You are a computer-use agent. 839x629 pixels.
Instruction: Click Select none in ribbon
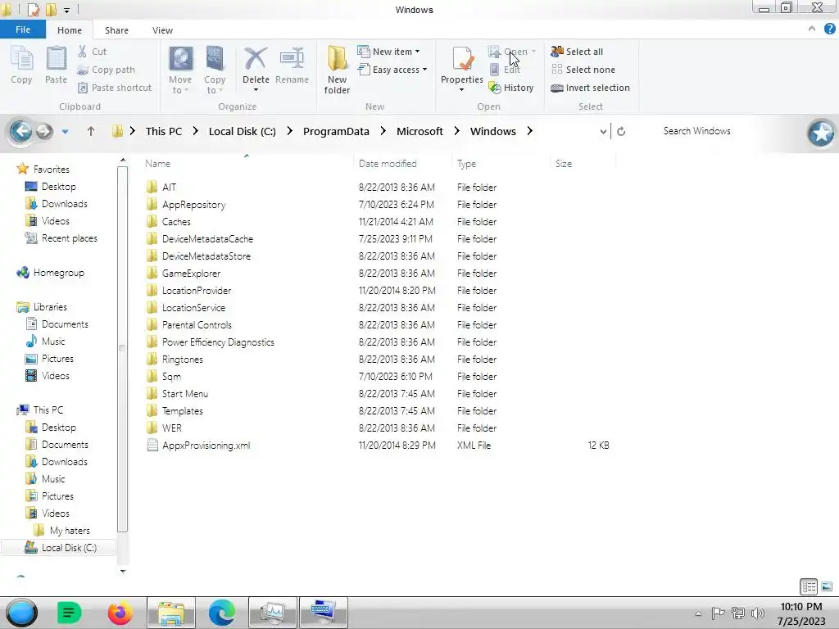(x=583, y=70)
